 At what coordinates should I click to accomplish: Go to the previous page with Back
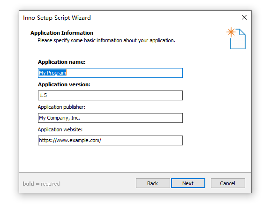click(153, 183)
